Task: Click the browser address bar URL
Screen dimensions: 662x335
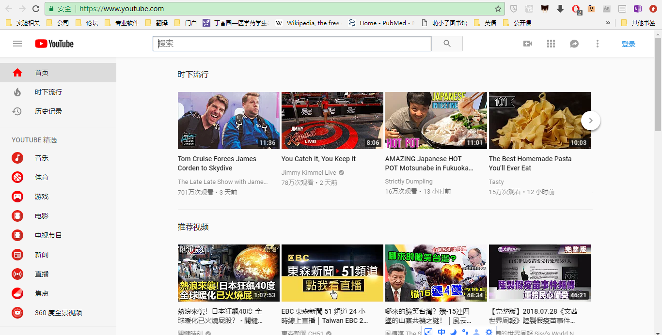Action: tap(122, 9)
